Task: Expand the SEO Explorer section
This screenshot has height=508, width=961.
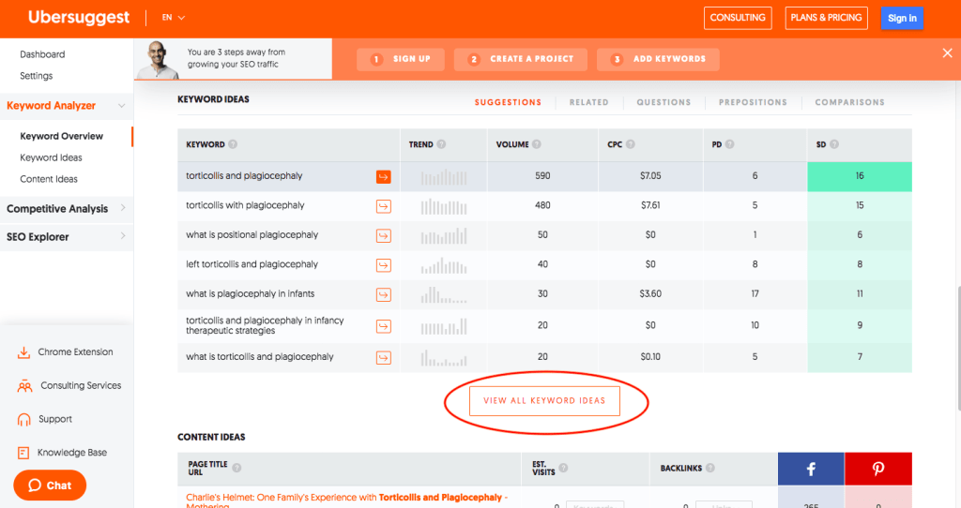Action: 123,236
